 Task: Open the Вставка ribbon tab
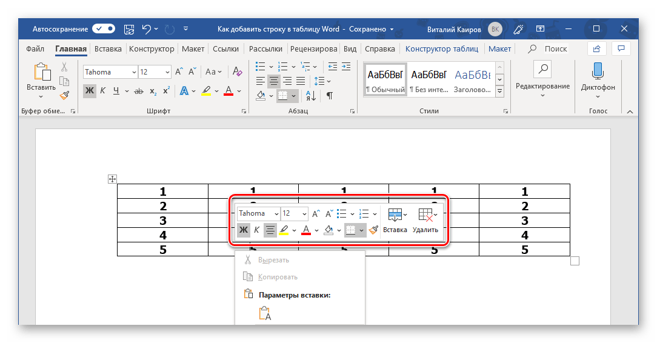(x=108, y=49)
